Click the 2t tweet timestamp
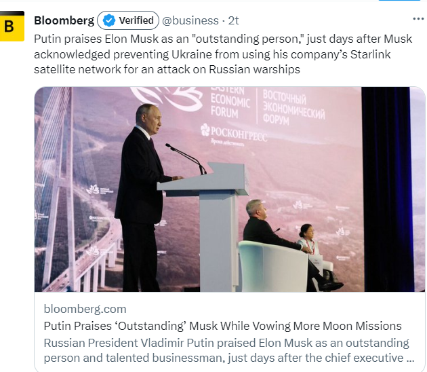The height and width of the screenshot is (372, 427). click(x=233, y=21)
